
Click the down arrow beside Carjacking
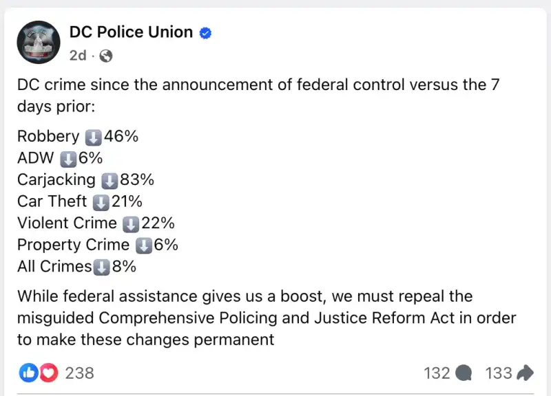[110, 181]
